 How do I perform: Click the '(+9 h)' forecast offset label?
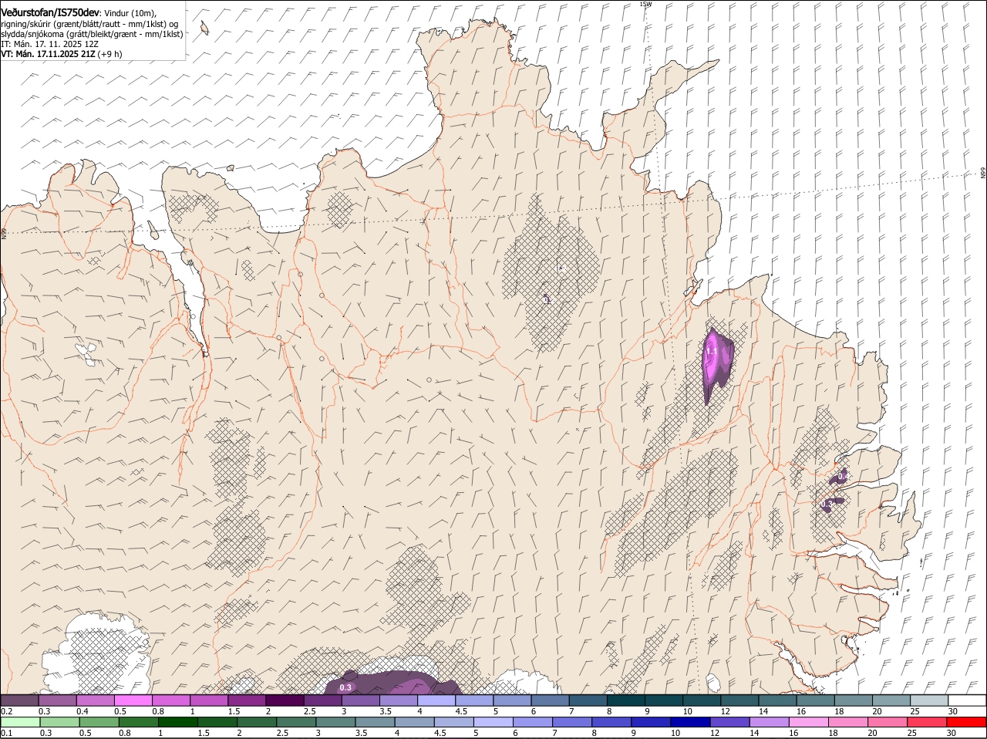tap(109, 54)
